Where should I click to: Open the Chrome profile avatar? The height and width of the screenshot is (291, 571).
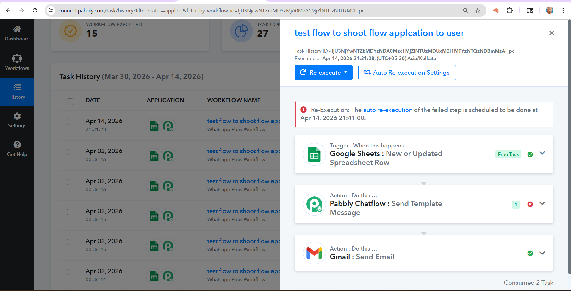tap(550, 10)
